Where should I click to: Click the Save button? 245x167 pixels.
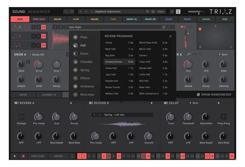pos(161,11)
